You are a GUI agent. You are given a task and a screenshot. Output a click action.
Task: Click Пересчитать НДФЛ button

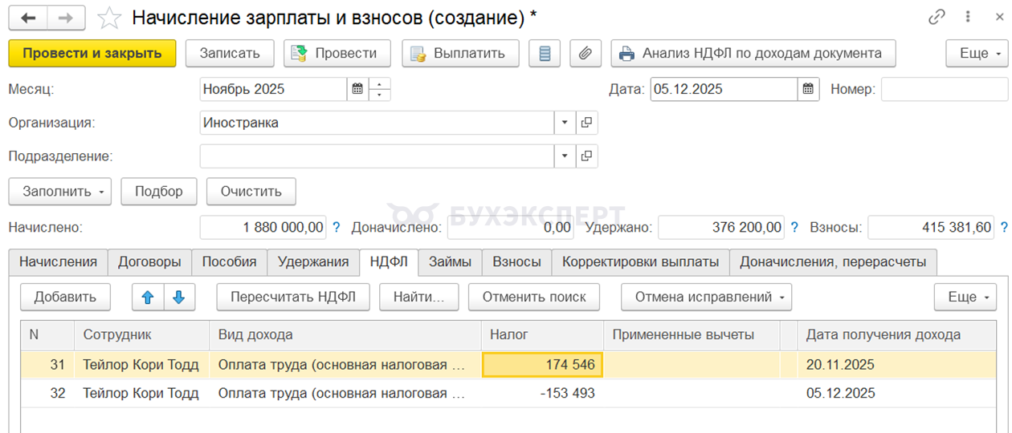point(293,297)
